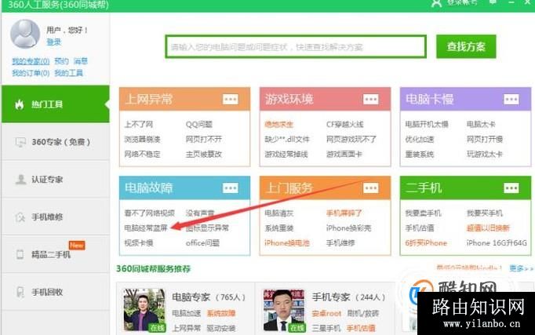The image size is (535, 335).
Task: Select iPhone换电池 service
Action: tap(287, 243)
